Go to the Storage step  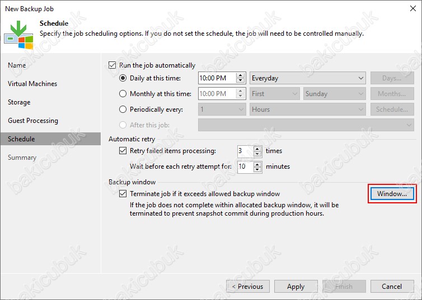[19, 102]
